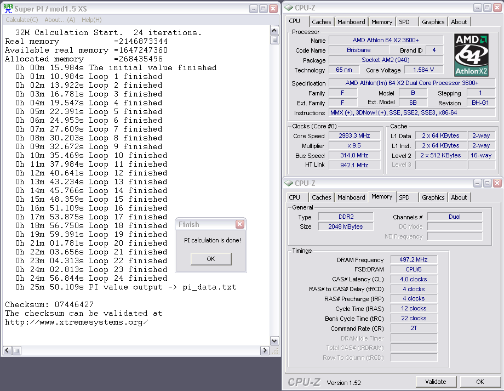
Task: Click the Checksum: 07446427 line
Action: [x=49, y=304]
